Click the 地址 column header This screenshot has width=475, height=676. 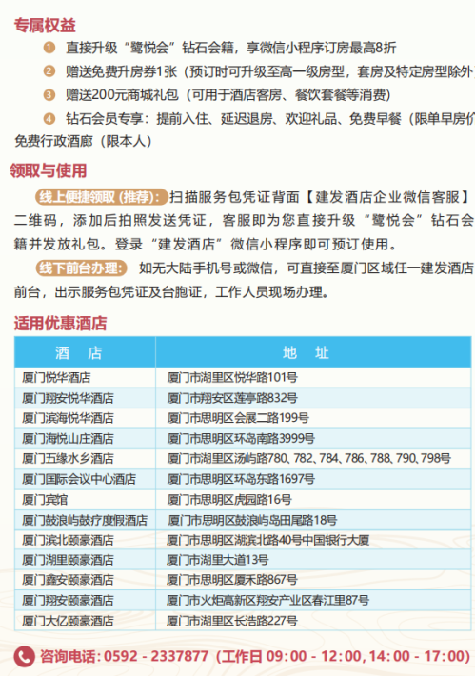point(313,352)
